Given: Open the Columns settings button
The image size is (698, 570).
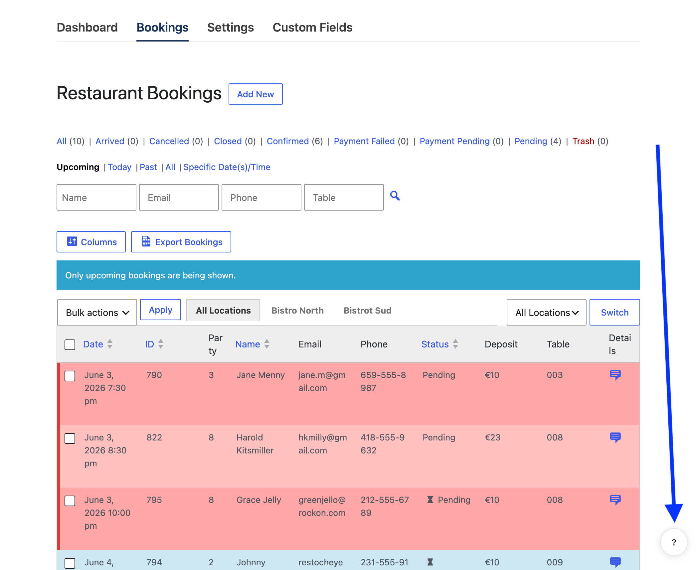Looking at the screenshot, I should (x=91, y=242).
